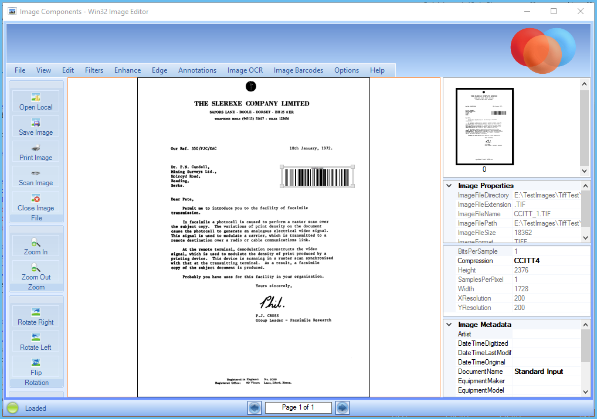
Task: Click the Rotate Right label
Action: click(36, 322)
